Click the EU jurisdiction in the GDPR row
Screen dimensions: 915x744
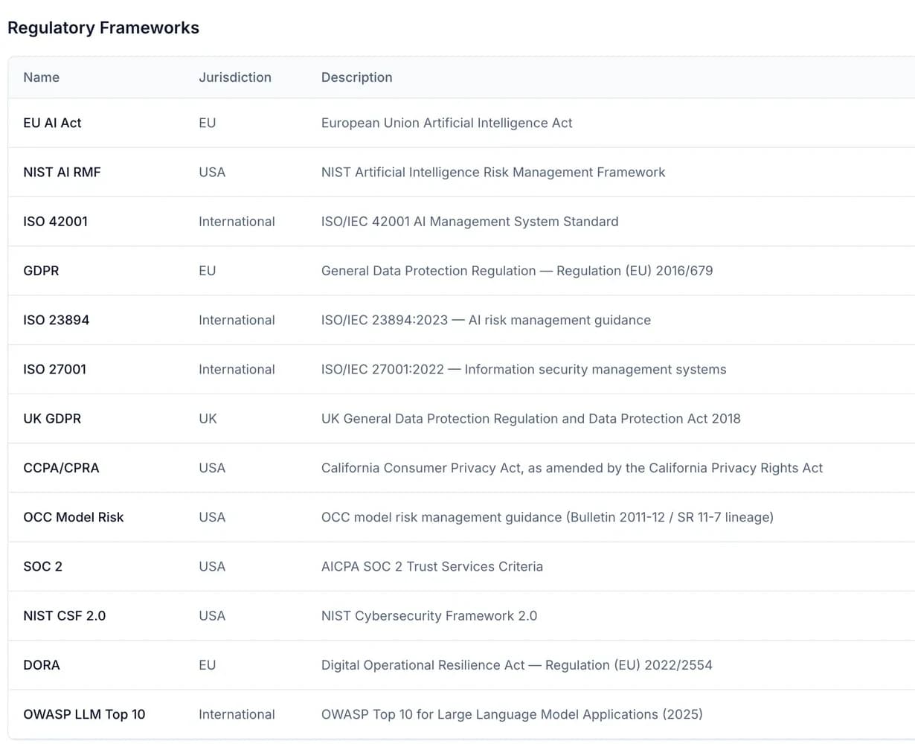tap(207, 271)
